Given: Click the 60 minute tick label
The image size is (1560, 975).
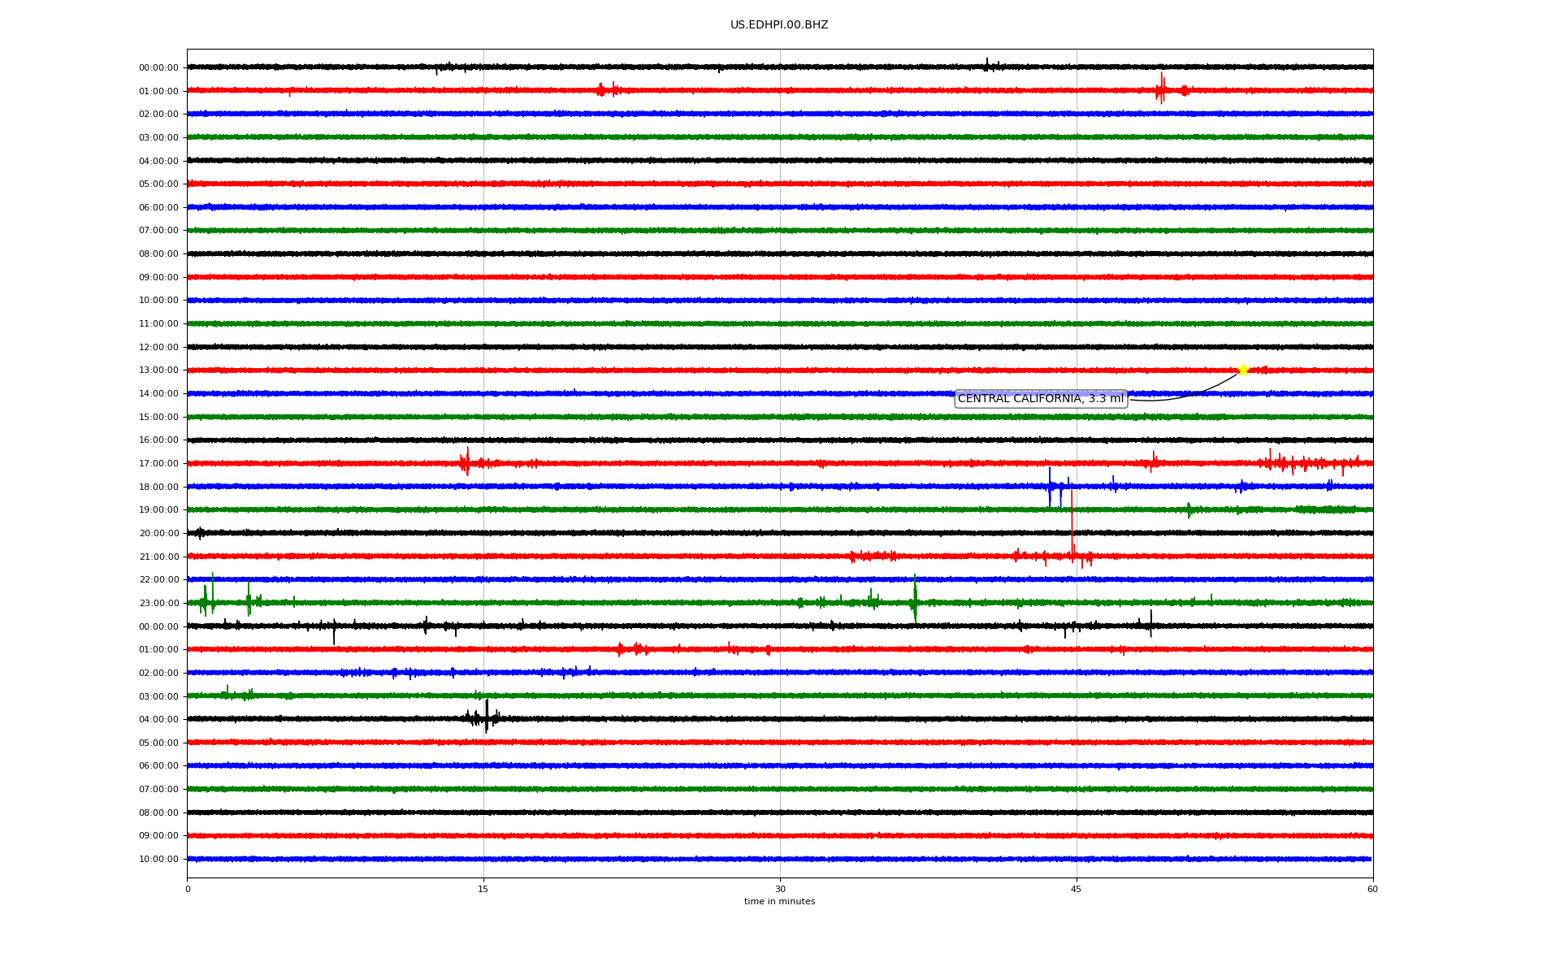Looking at the screenshot, I should tap(1372, 890).
